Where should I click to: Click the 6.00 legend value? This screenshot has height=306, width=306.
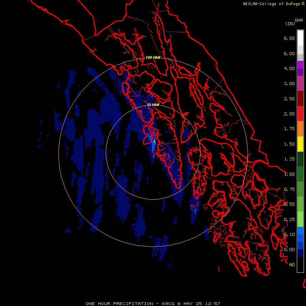click(x=289, y=53)
